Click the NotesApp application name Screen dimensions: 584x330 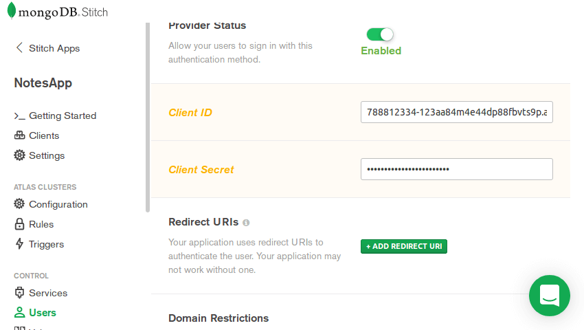pos(43,83)
